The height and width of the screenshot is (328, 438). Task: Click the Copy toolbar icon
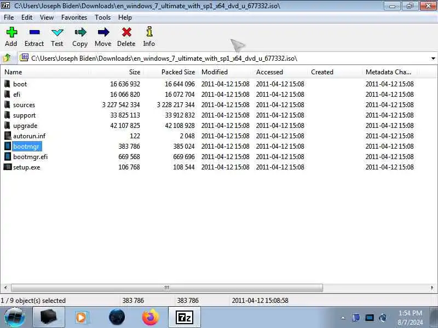coord(80,32)
